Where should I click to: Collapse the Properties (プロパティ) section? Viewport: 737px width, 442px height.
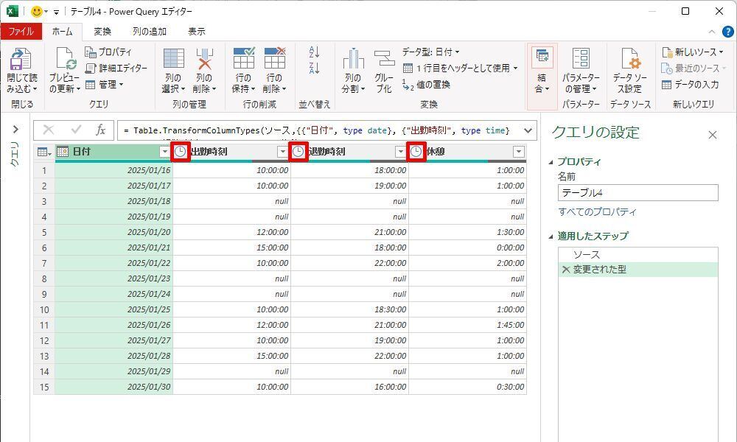[551, 162]
